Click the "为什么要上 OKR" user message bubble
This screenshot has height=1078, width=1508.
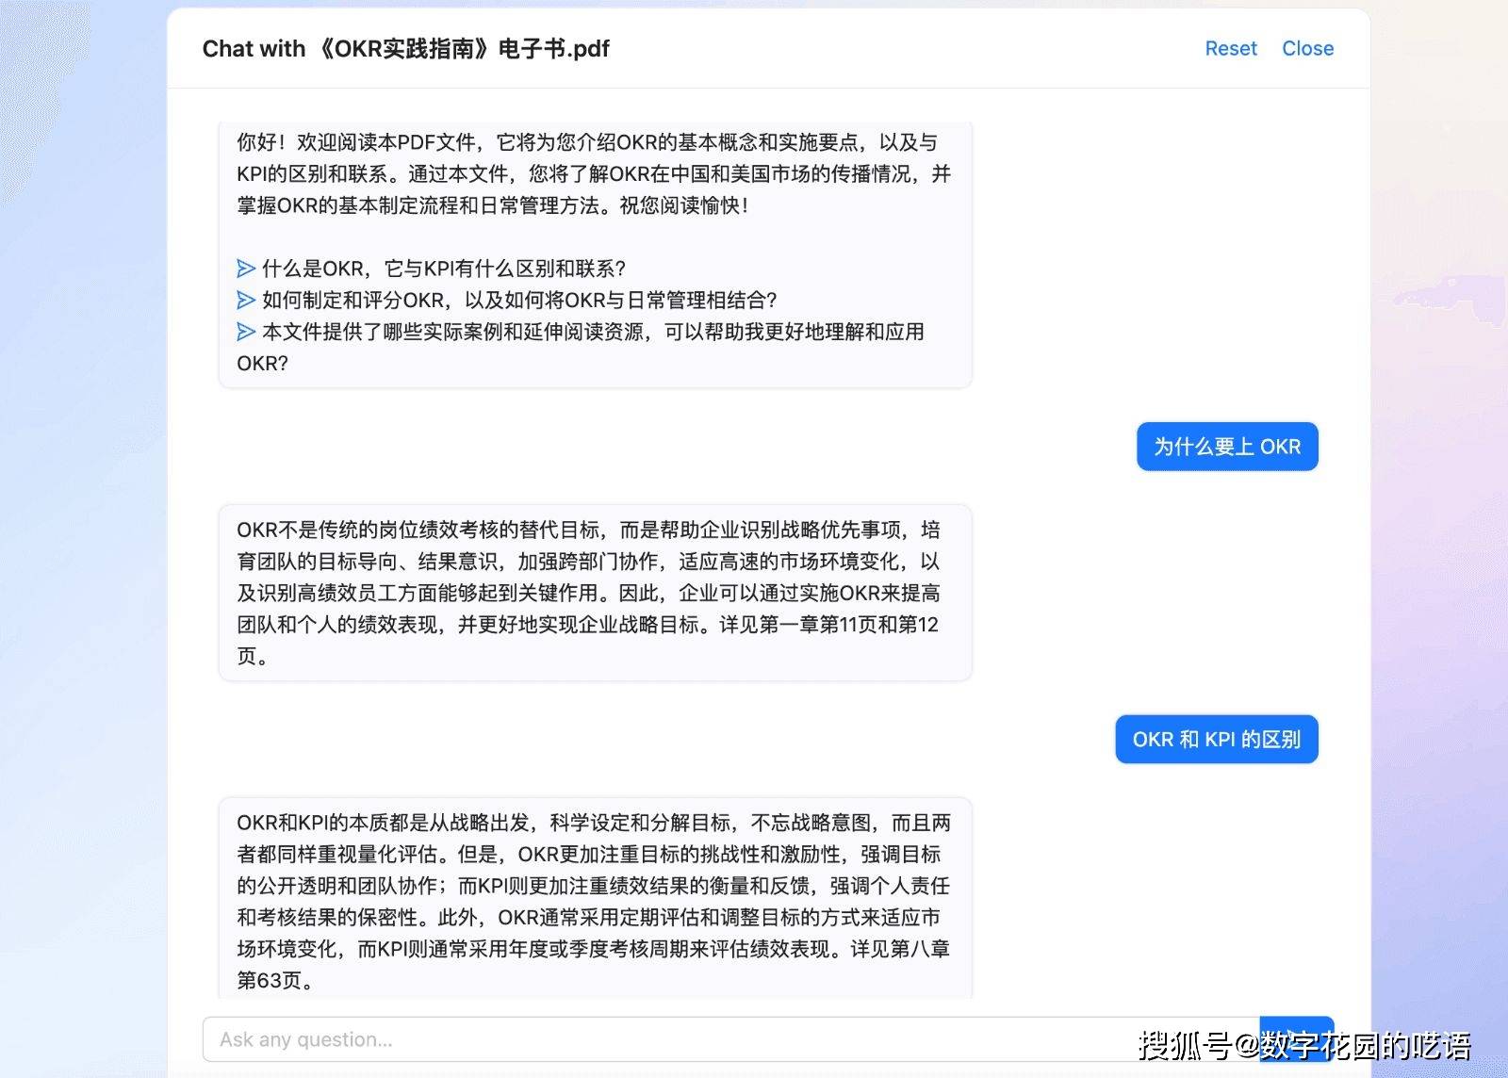pos(1226,447)
